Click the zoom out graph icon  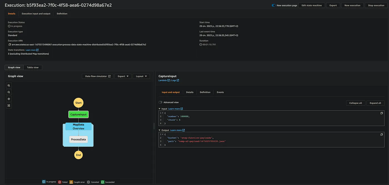point(9,92)
